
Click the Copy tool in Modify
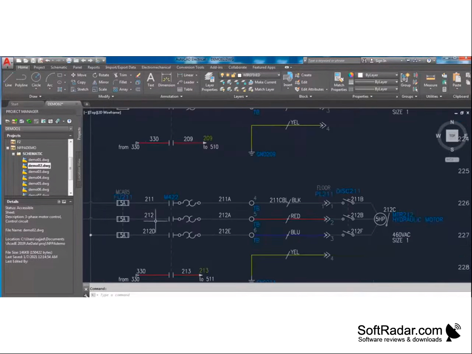[x=79, y=82]
